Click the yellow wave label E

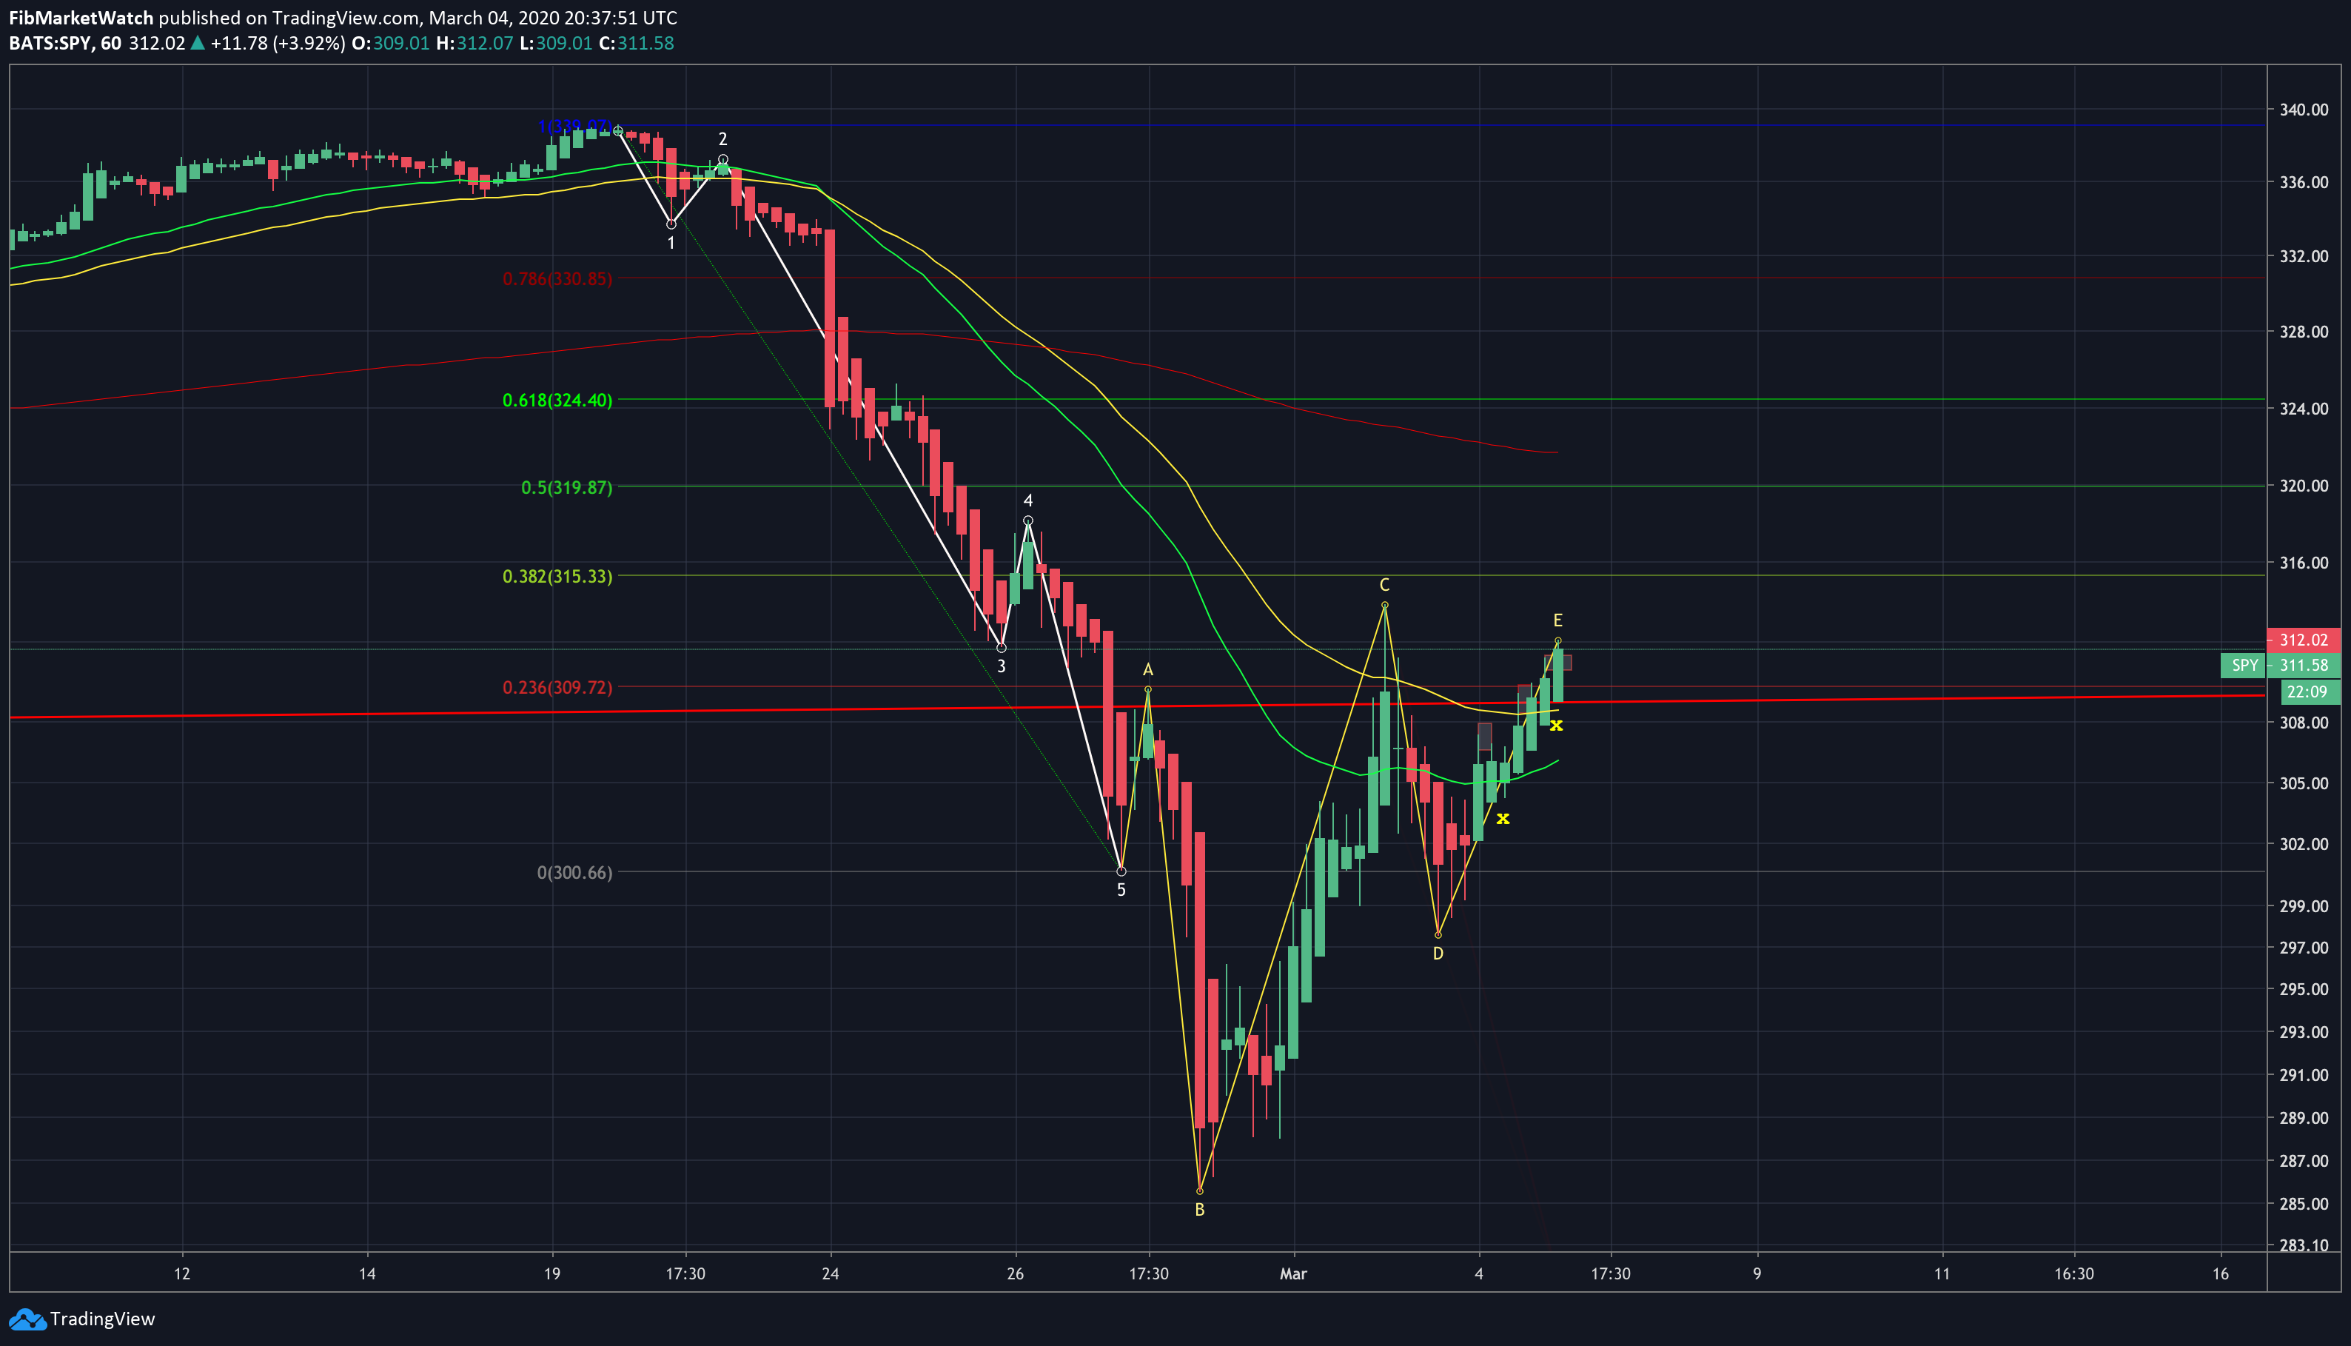point(1558,621)
